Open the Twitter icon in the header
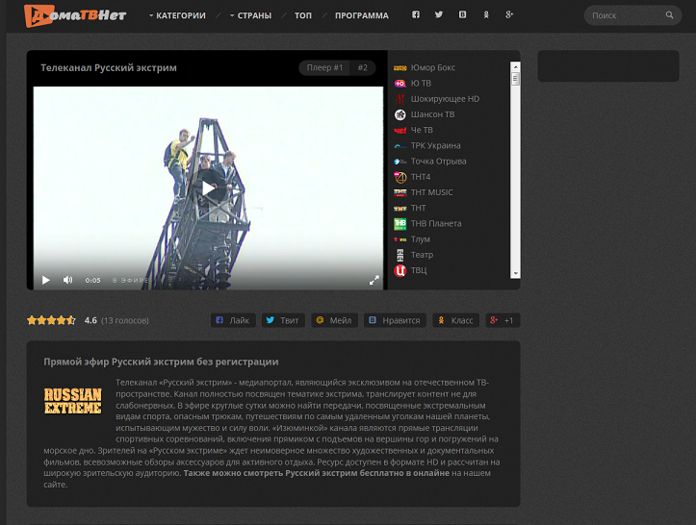The height and width of the screenshot is (525, 696). coord(439,14)
